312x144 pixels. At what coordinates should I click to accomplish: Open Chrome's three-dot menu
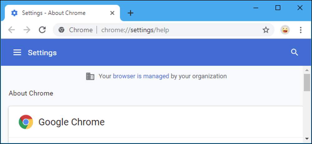pyautogui.click(x=300, y=30)
